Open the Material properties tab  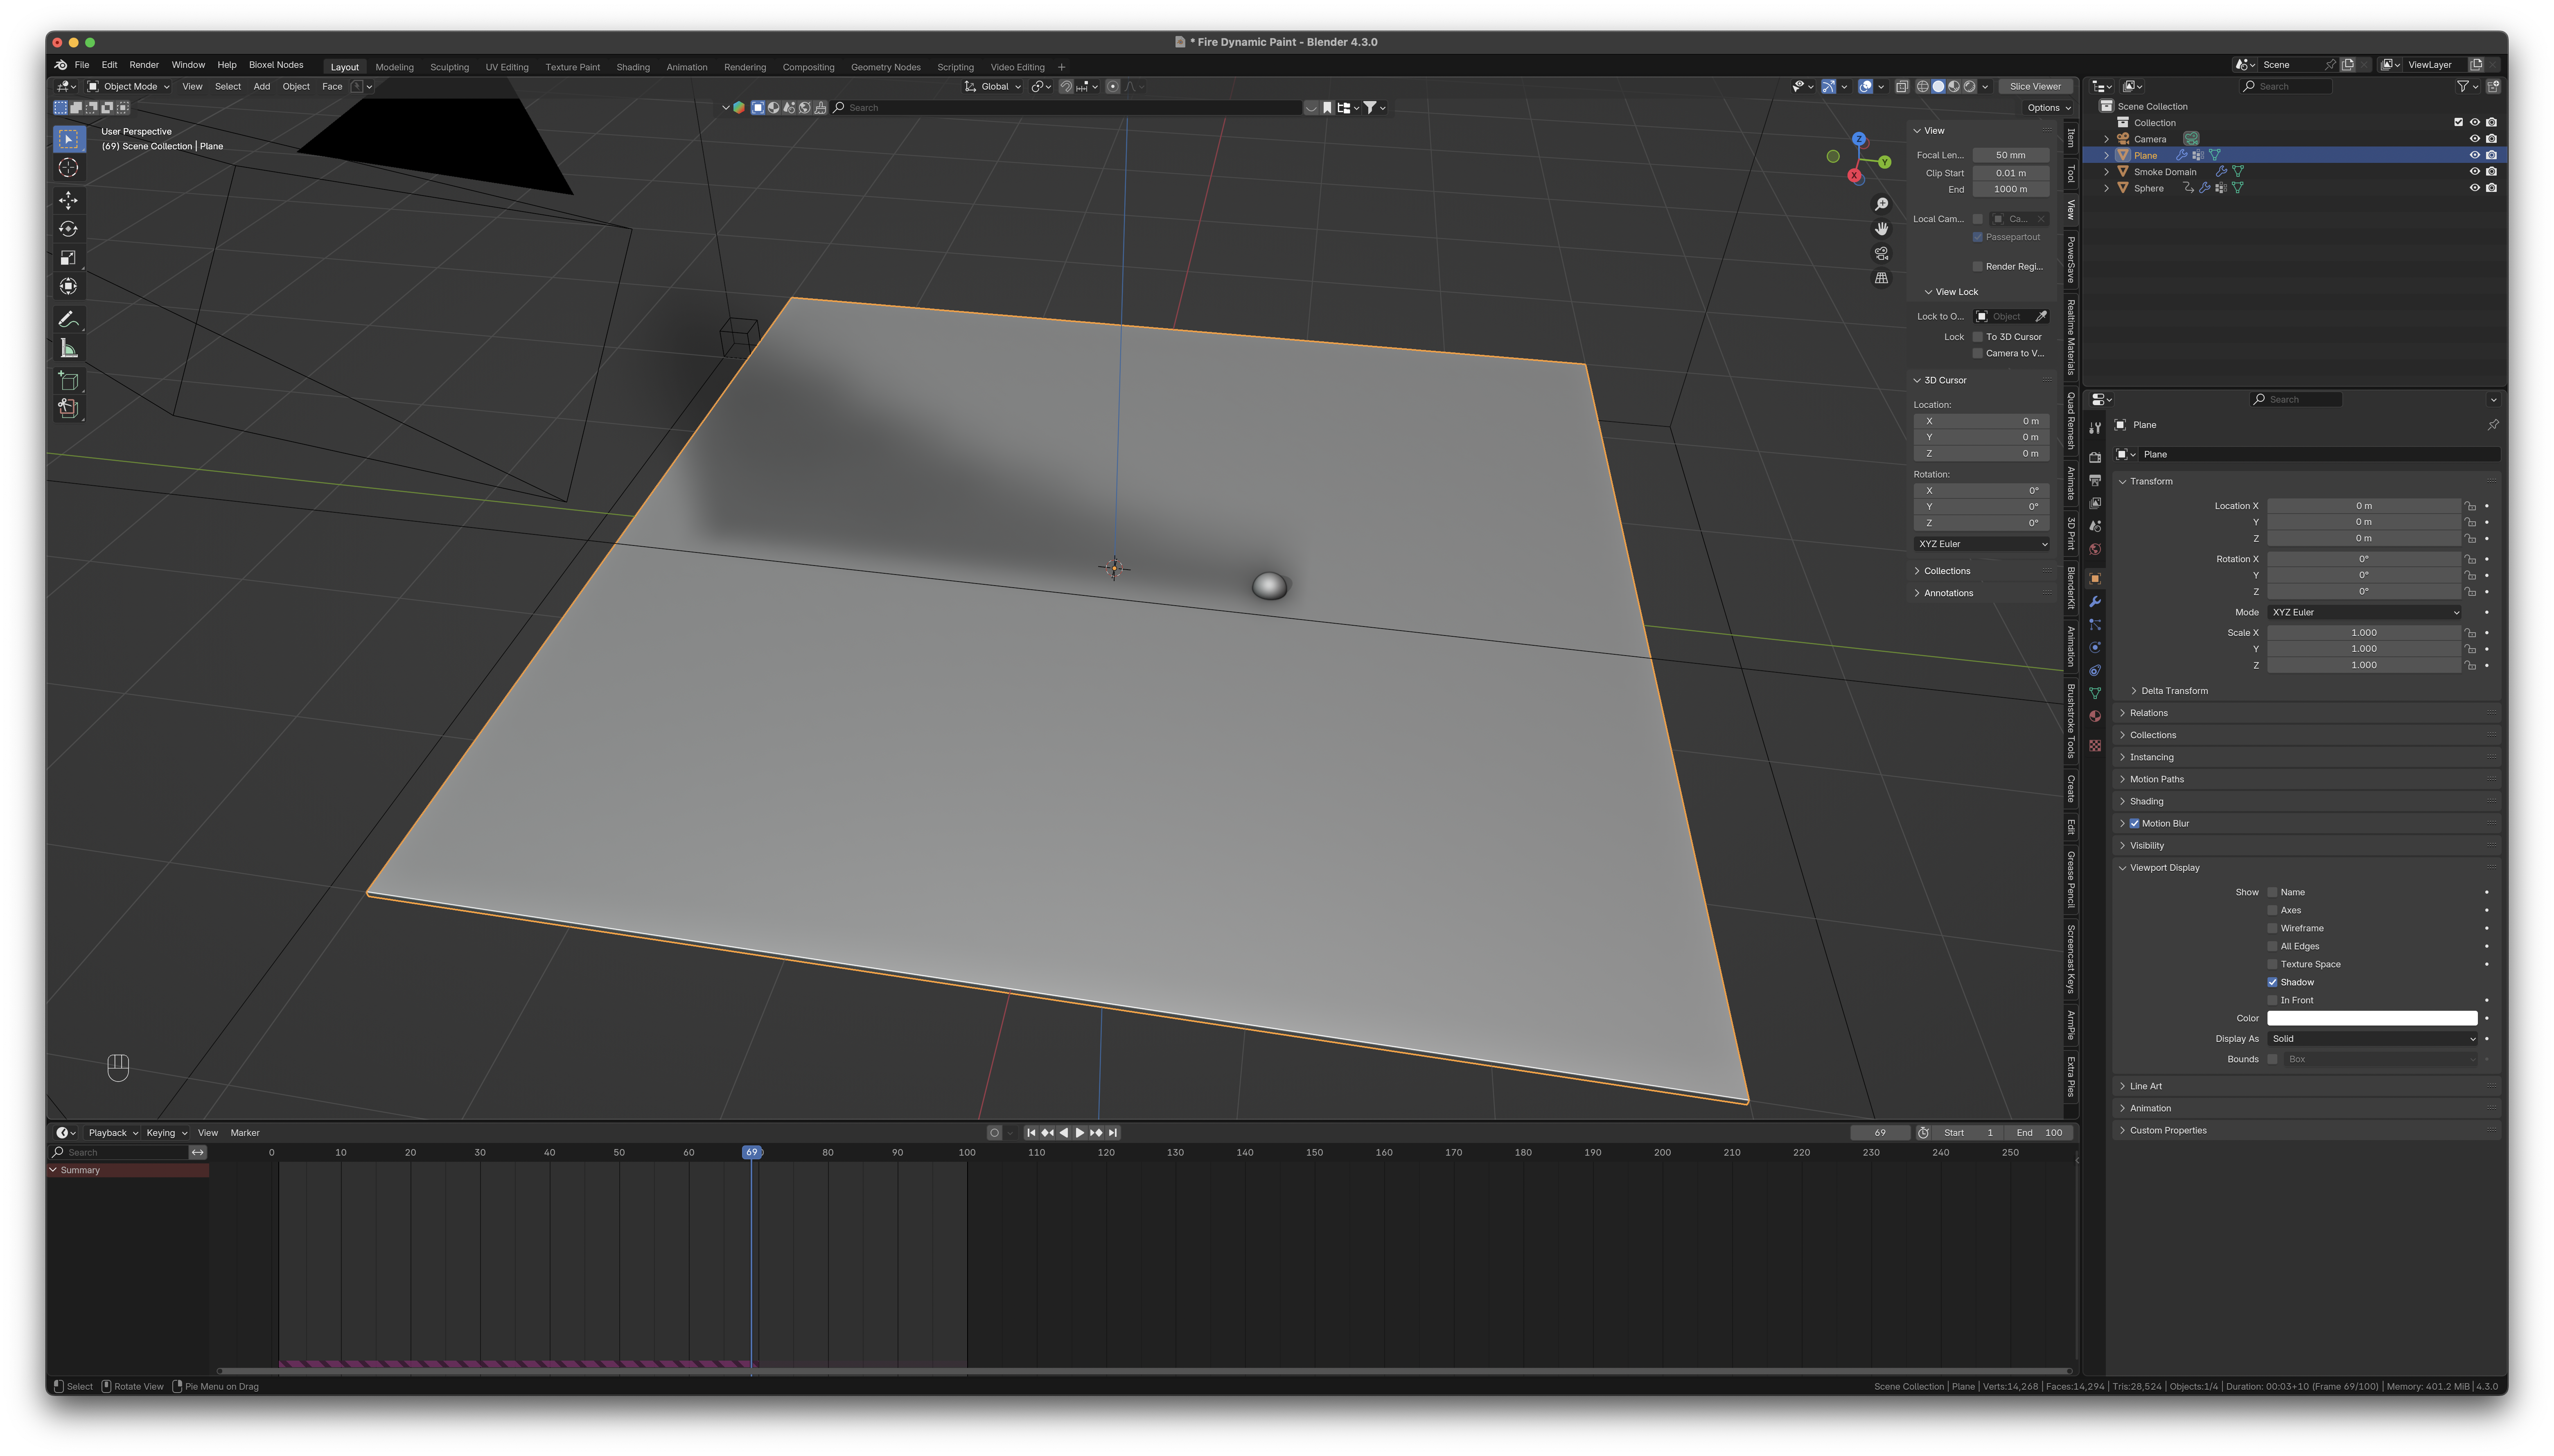pos(2095,716)
